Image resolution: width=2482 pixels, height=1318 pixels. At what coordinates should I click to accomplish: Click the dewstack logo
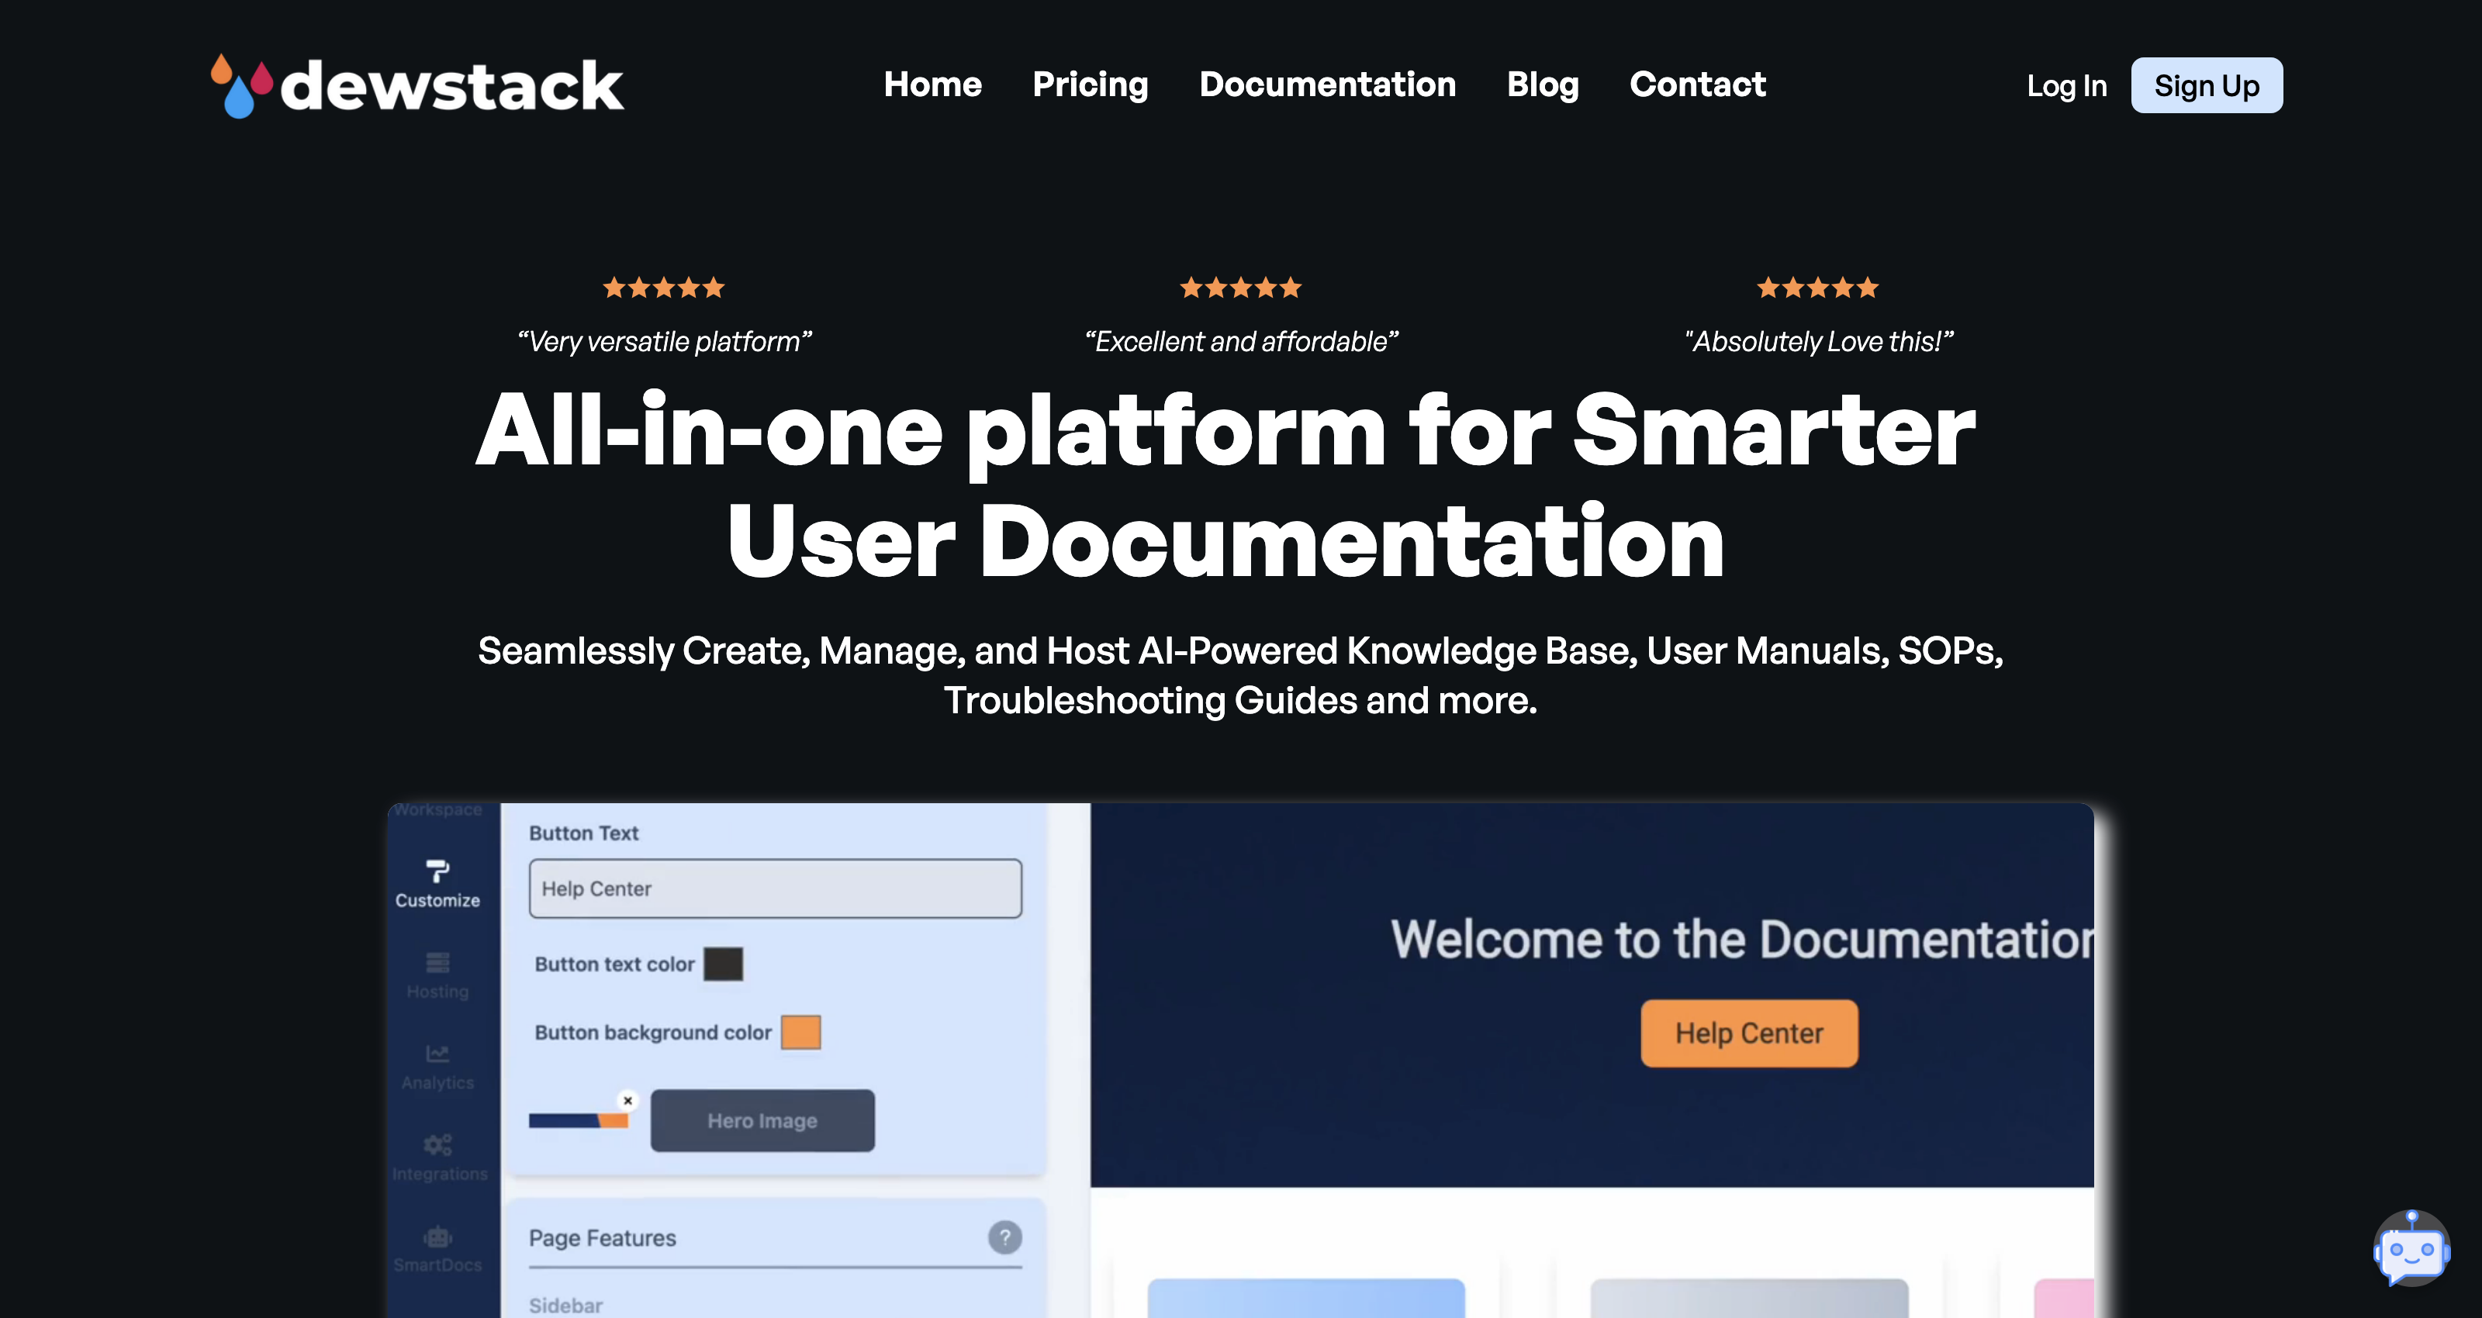click(x=417, y=86)
